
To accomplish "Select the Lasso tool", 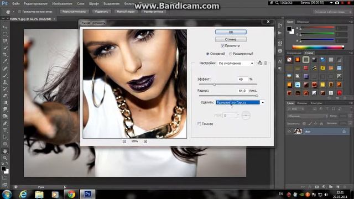I will (5, 41).
